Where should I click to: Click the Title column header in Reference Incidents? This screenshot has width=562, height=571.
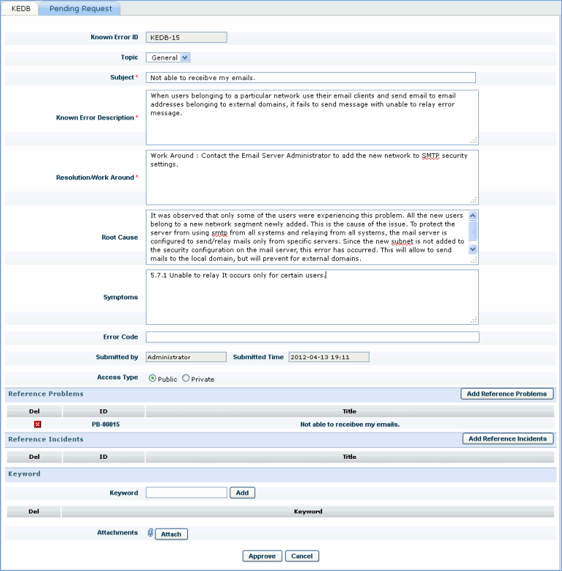(350, 457)
